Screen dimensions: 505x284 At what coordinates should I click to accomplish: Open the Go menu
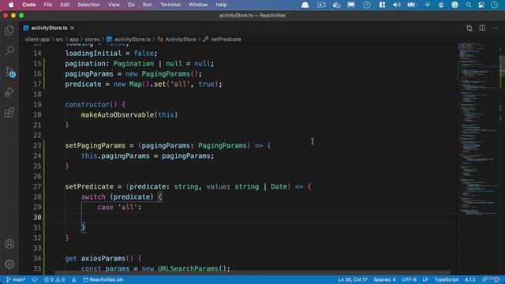(131, 5)
